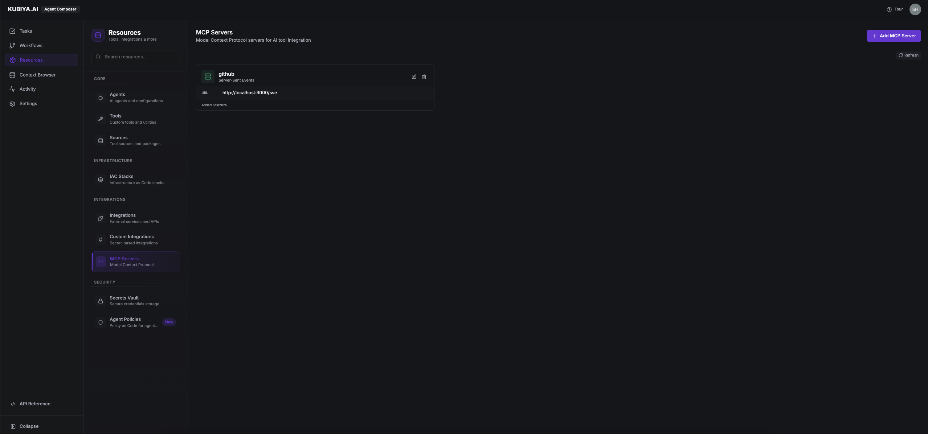Click the MCP Servers code brackets icon
Image resolution: width=928 pixels, height=434 pixels.
[101, 261]
